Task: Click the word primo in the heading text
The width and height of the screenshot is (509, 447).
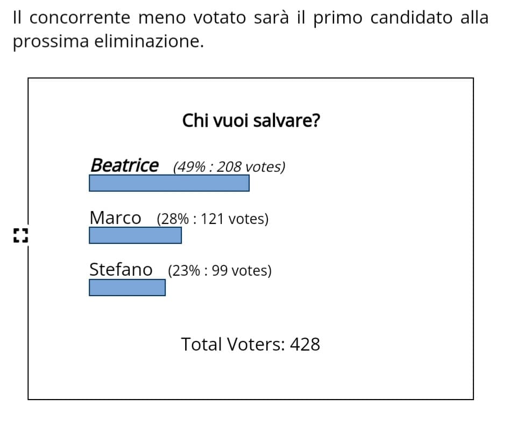Action: click(x=337, y=18)
